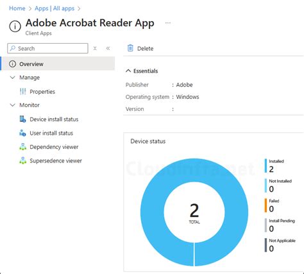
Task: Collapse the Essentials section chevron
Action: [x=128, y=71]
